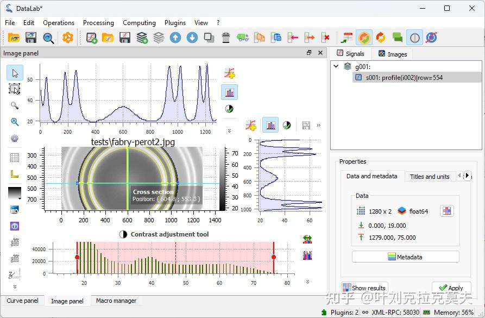Export metadata with right orange arrow icon
485x318 pixels.
(309, 38)
